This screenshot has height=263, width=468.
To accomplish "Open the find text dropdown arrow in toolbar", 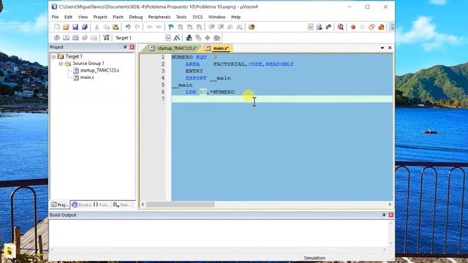I will tap(310, 27).
